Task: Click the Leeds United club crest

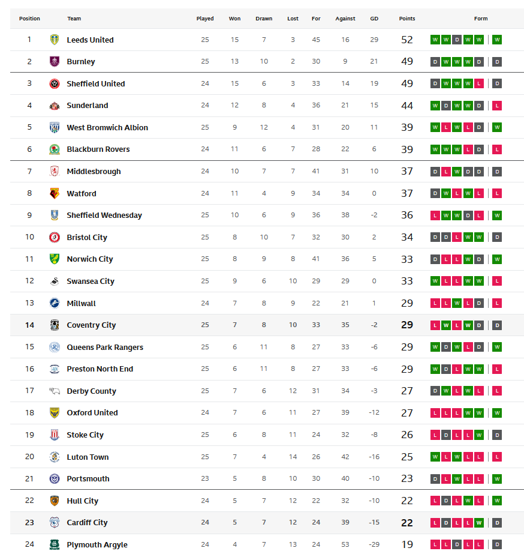Action: [x=55, y=40]
